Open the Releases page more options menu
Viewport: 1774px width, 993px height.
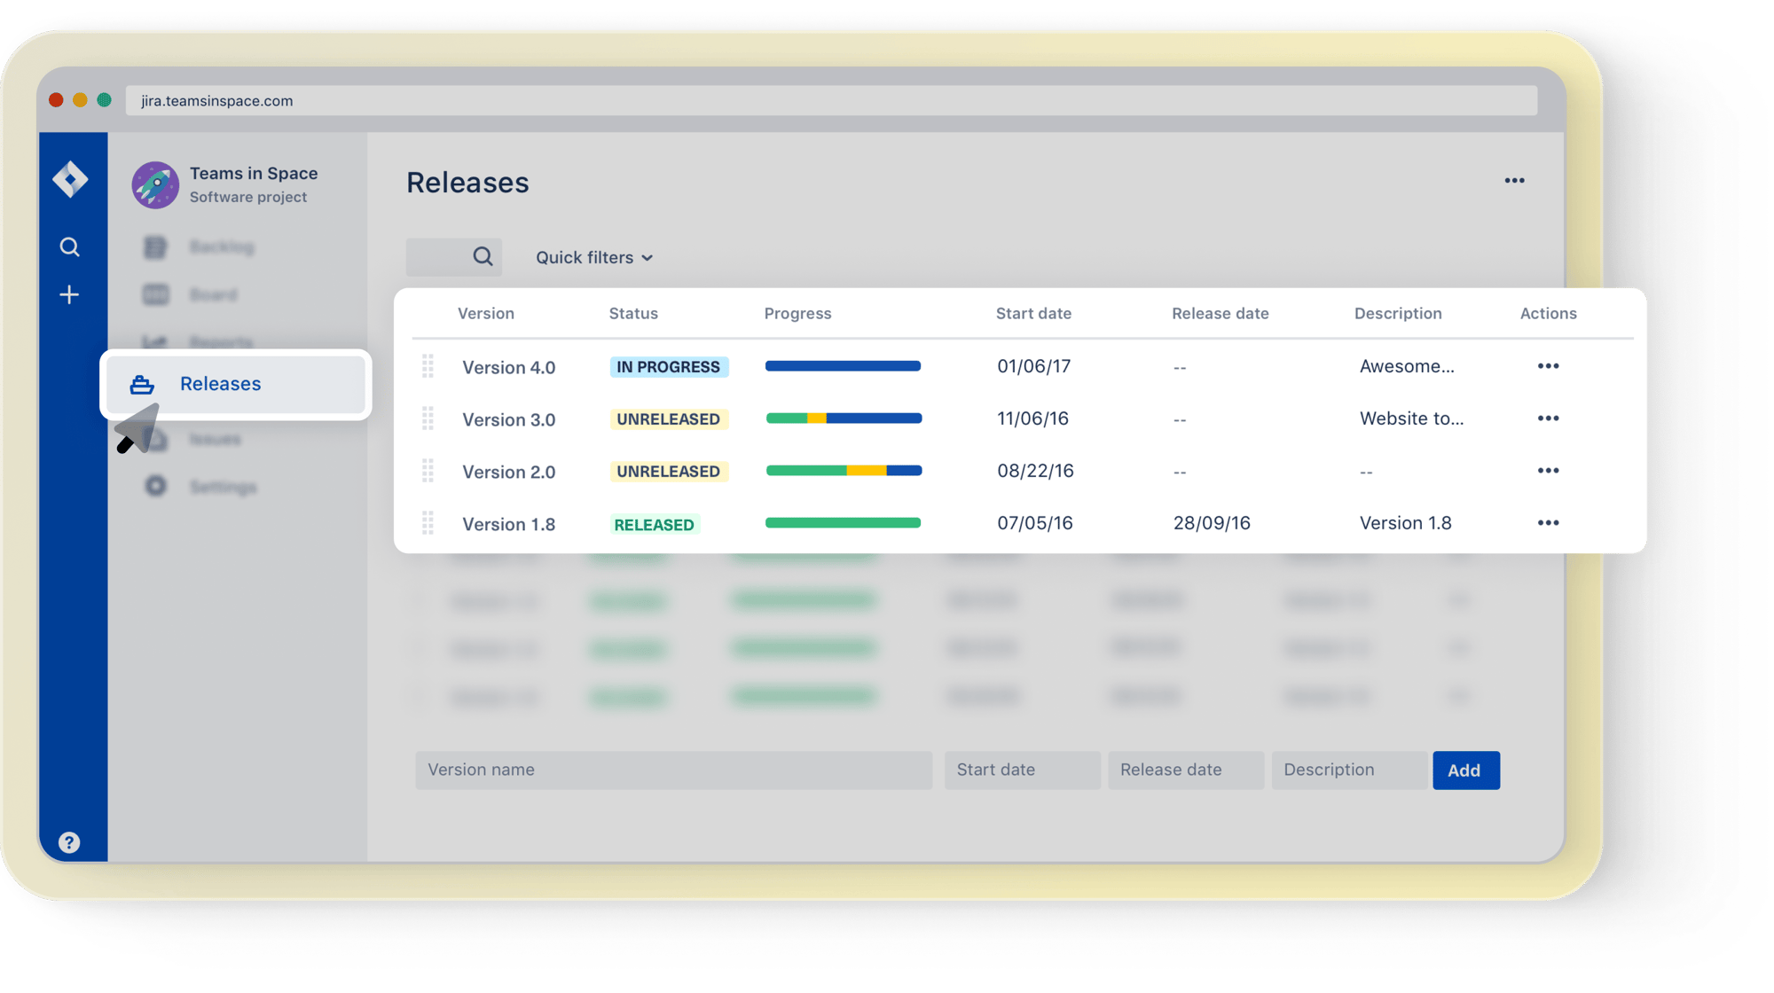[1514, 181]
